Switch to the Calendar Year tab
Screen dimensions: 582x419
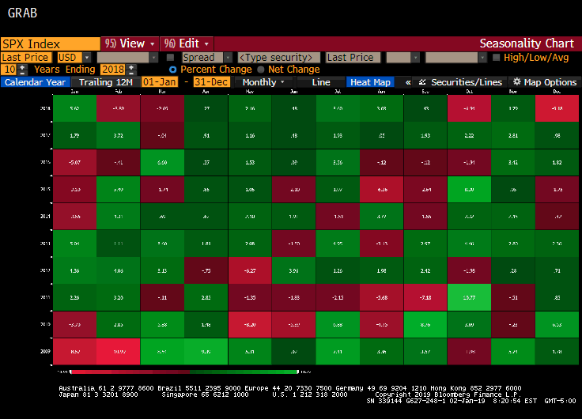[36, 82]
